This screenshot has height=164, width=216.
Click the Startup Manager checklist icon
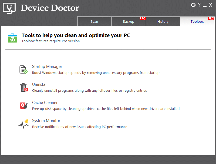click(x=24, y=70)
